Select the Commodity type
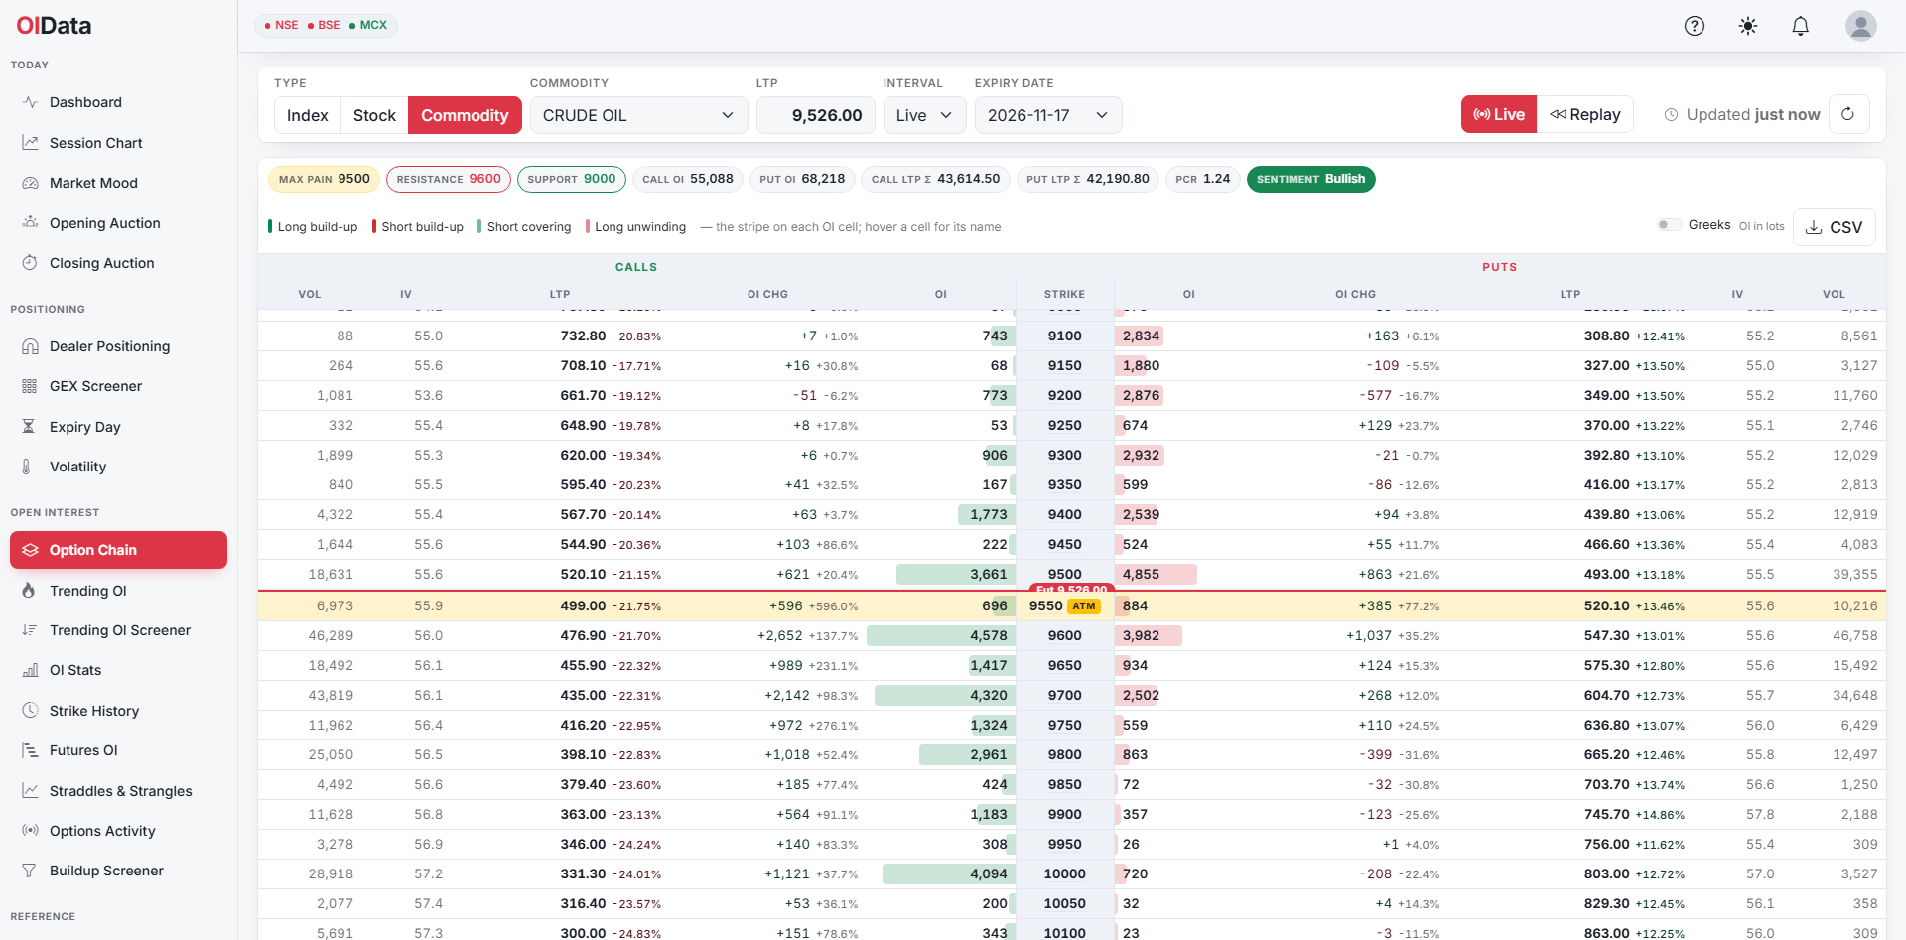The image size is (1906, 940). pos(465,115)
